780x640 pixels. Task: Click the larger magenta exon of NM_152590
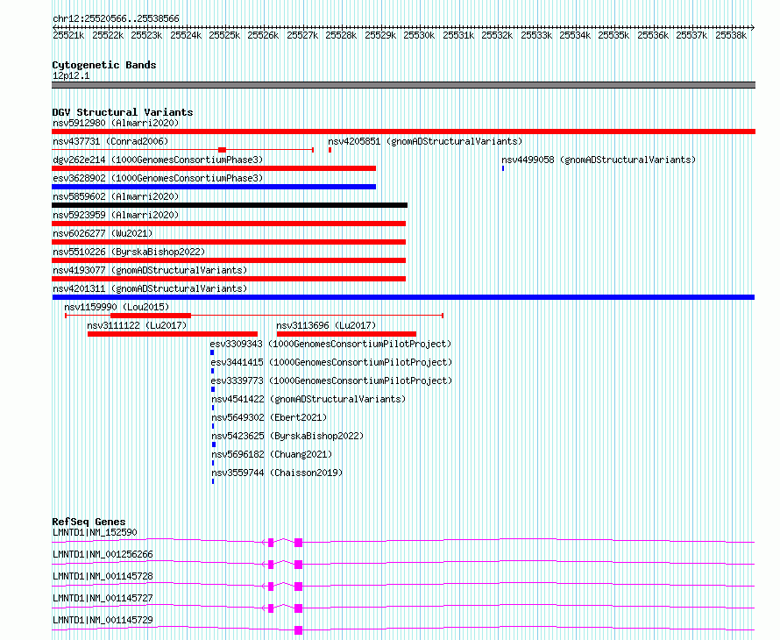298,543
